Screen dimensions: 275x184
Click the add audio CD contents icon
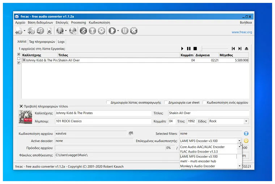pos(31,31)
